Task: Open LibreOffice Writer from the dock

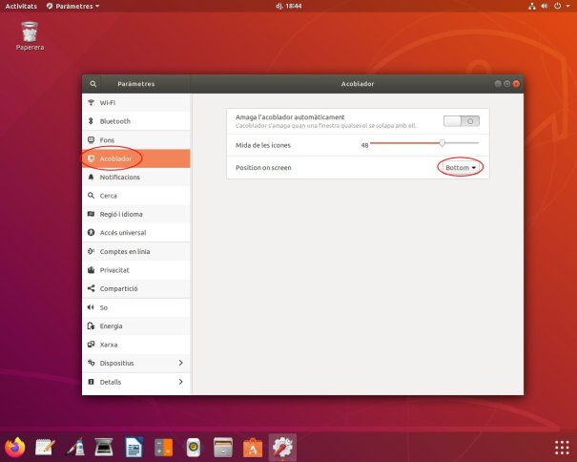Action: (134, 448)
